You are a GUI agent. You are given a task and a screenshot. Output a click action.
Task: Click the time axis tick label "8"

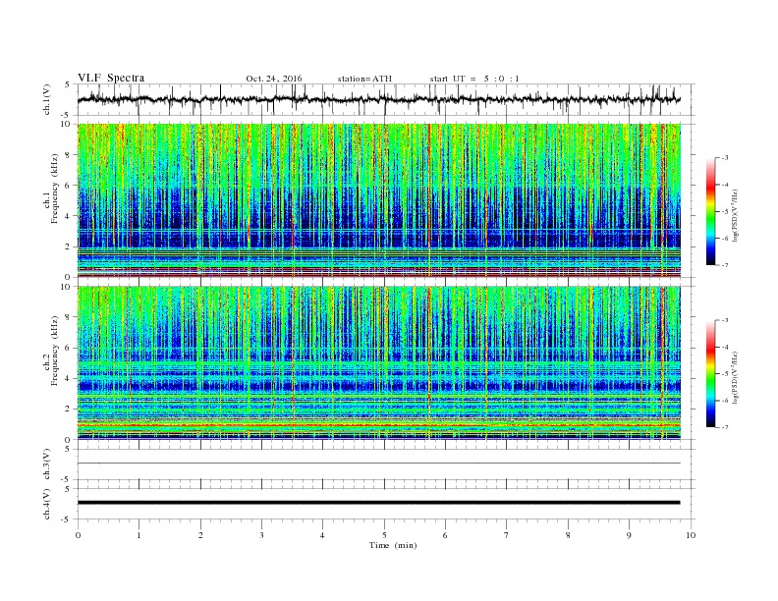(568, 535)
